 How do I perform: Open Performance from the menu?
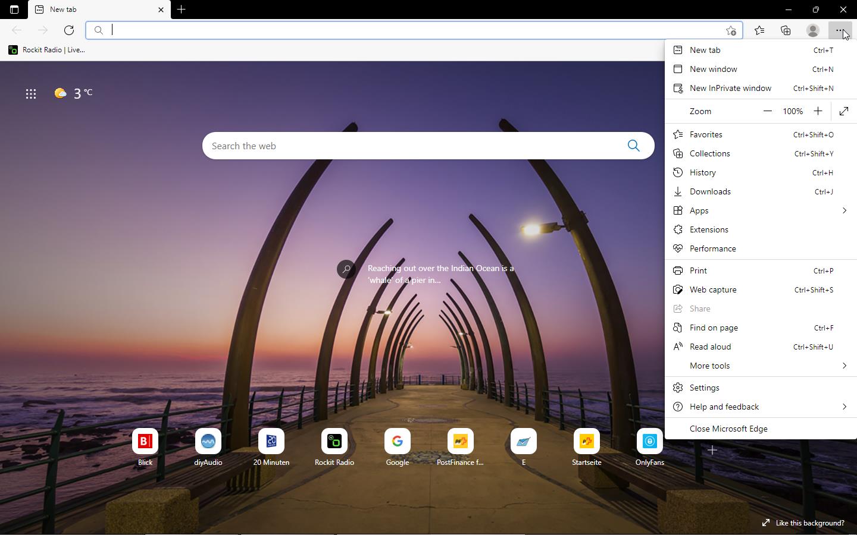761,248
